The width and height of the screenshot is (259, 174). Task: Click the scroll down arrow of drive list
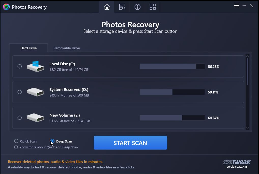point(248,128)
